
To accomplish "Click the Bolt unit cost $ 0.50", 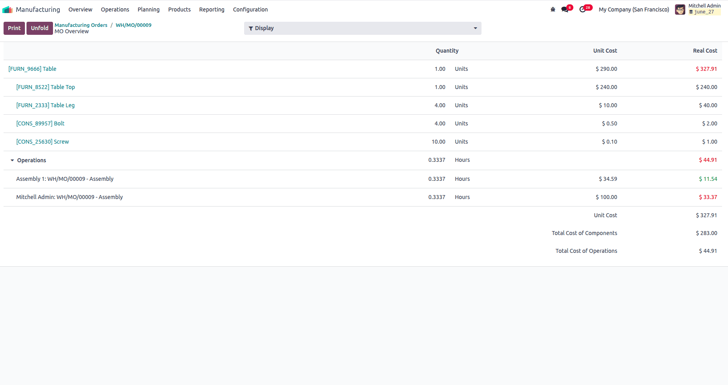I will coord(609,123).
